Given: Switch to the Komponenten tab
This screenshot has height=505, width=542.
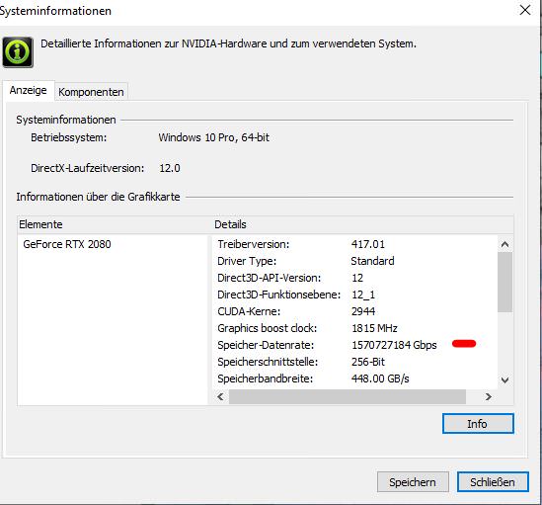Looking at the screenshot, I should [91, 92].
